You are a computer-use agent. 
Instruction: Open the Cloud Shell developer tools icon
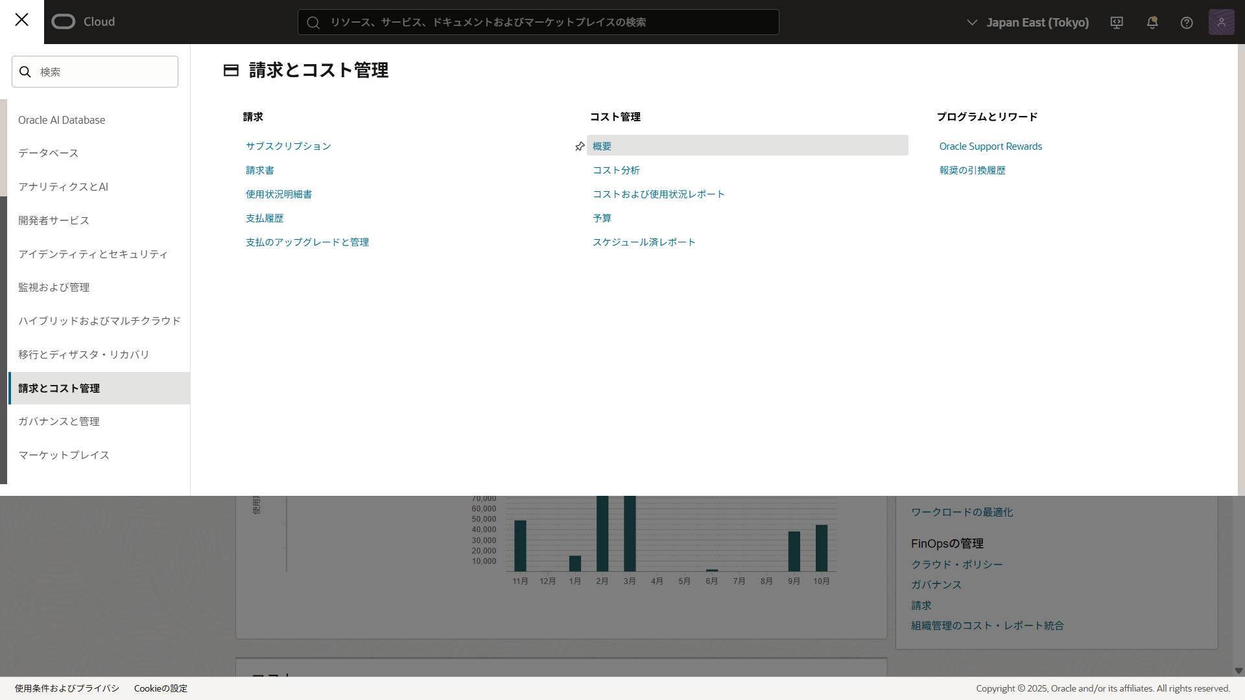(1117, 23)
